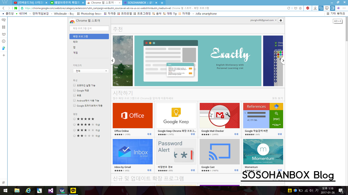Check the Android에서 사용 가능 checkbox

[x=75, y=100]
